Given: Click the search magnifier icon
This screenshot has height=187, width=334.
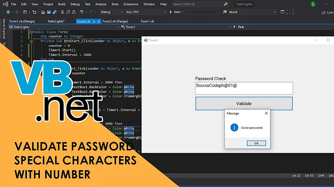Looking at the screenshot, I should point(226,4).
